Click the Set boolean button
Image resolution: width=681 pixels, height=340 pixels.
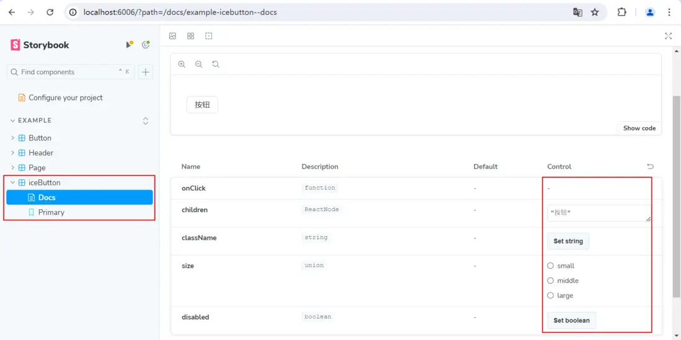tap(571, 320)
